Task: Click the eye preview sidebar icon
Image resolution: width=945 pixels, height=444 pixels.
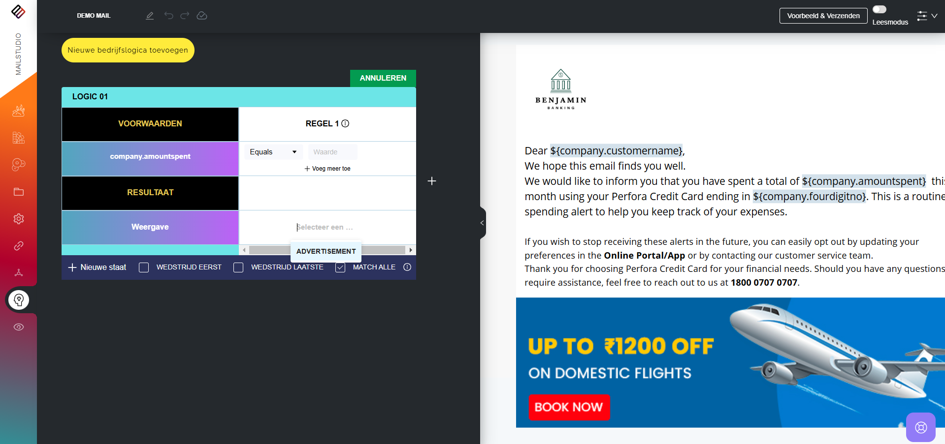Action: point(19,327)
